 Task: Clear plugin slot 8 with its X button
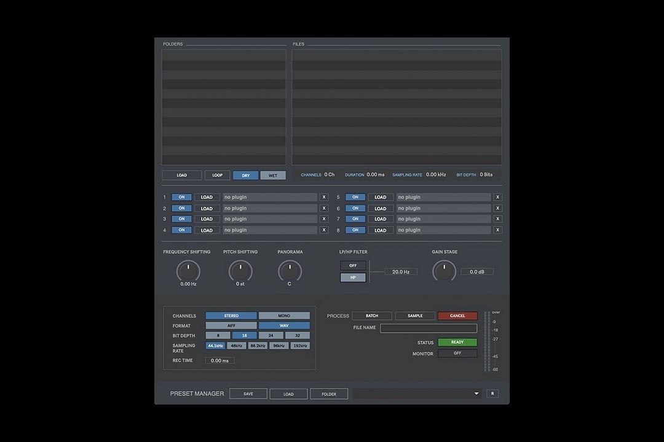pos(497,230)
